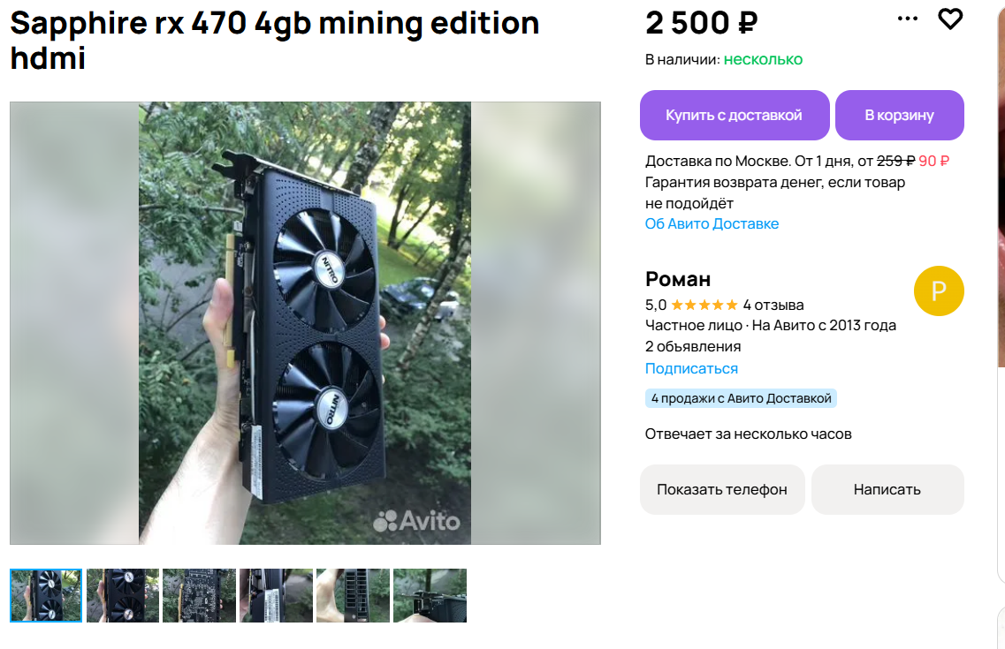Open seller profile name Роман

click(678, 279)
